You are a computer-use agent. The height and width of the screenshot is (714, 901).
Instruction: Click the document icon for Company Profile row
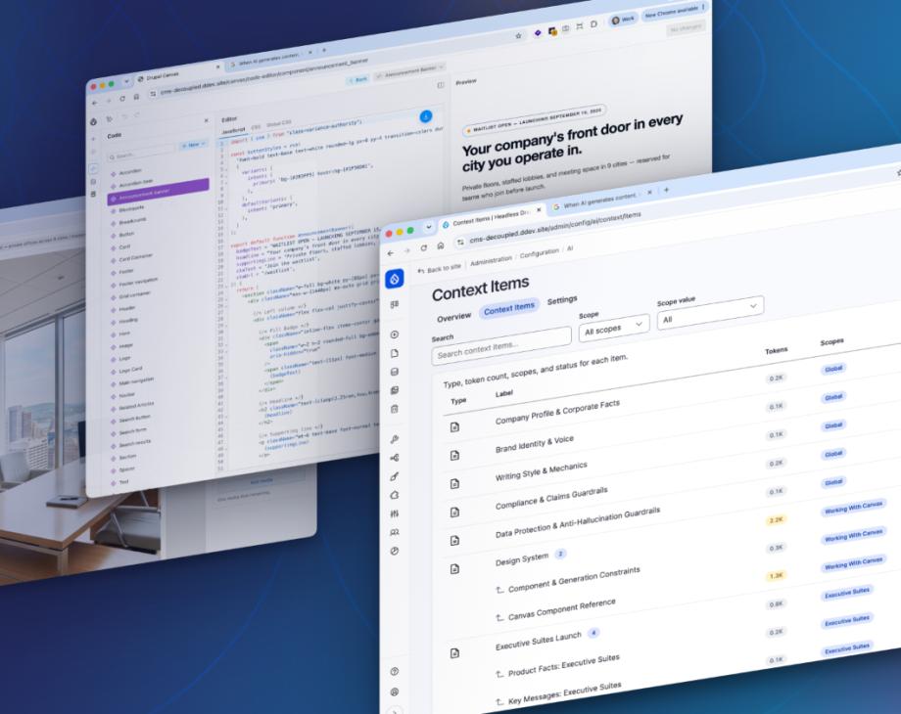pyautogui.click(x=454, y=427)
